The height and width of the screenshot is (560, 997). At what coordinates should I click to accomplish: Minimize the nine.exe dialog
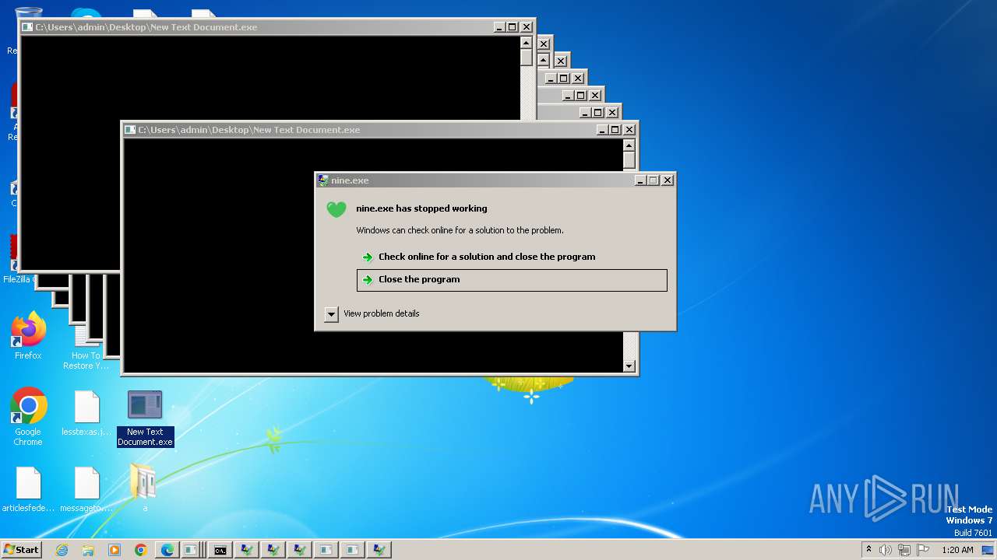point(640,180)
